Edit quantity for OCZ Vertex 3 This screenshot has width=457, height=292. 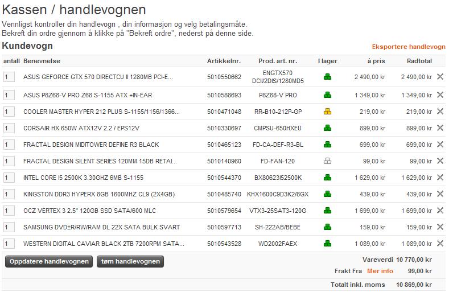pos(9,211)
